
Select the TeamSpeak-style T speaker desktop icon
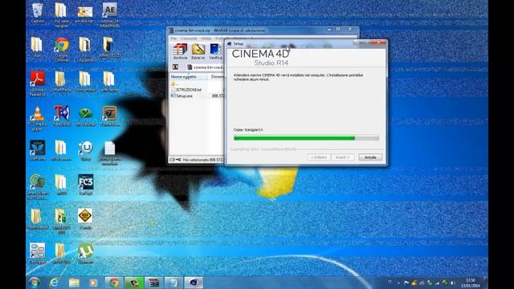tap(62, 116)
